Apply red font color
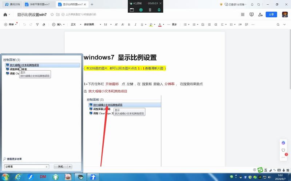291x181 pixels. (x=160, y=25)
